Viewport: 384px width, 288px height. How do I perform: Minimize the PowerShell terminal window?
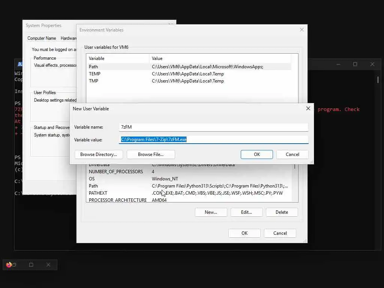(x=338, y=64)
